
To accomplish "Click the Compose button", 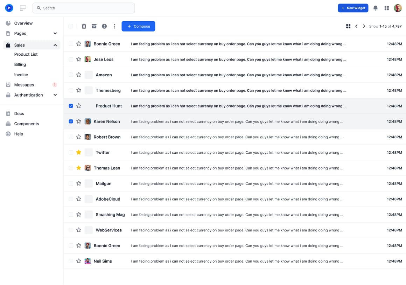I will point(138,26).
